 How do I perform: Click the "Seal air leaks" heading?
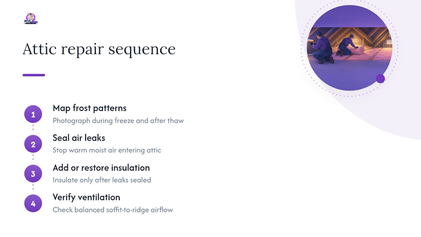point(79,138)
